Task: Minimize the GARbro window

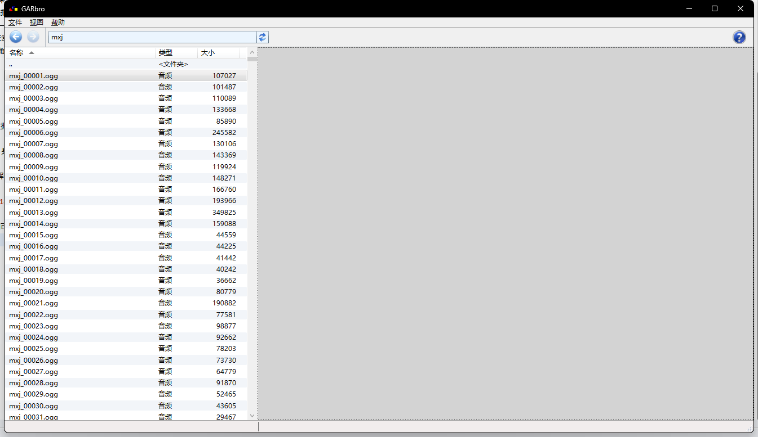Action: (x=689, y=8)
